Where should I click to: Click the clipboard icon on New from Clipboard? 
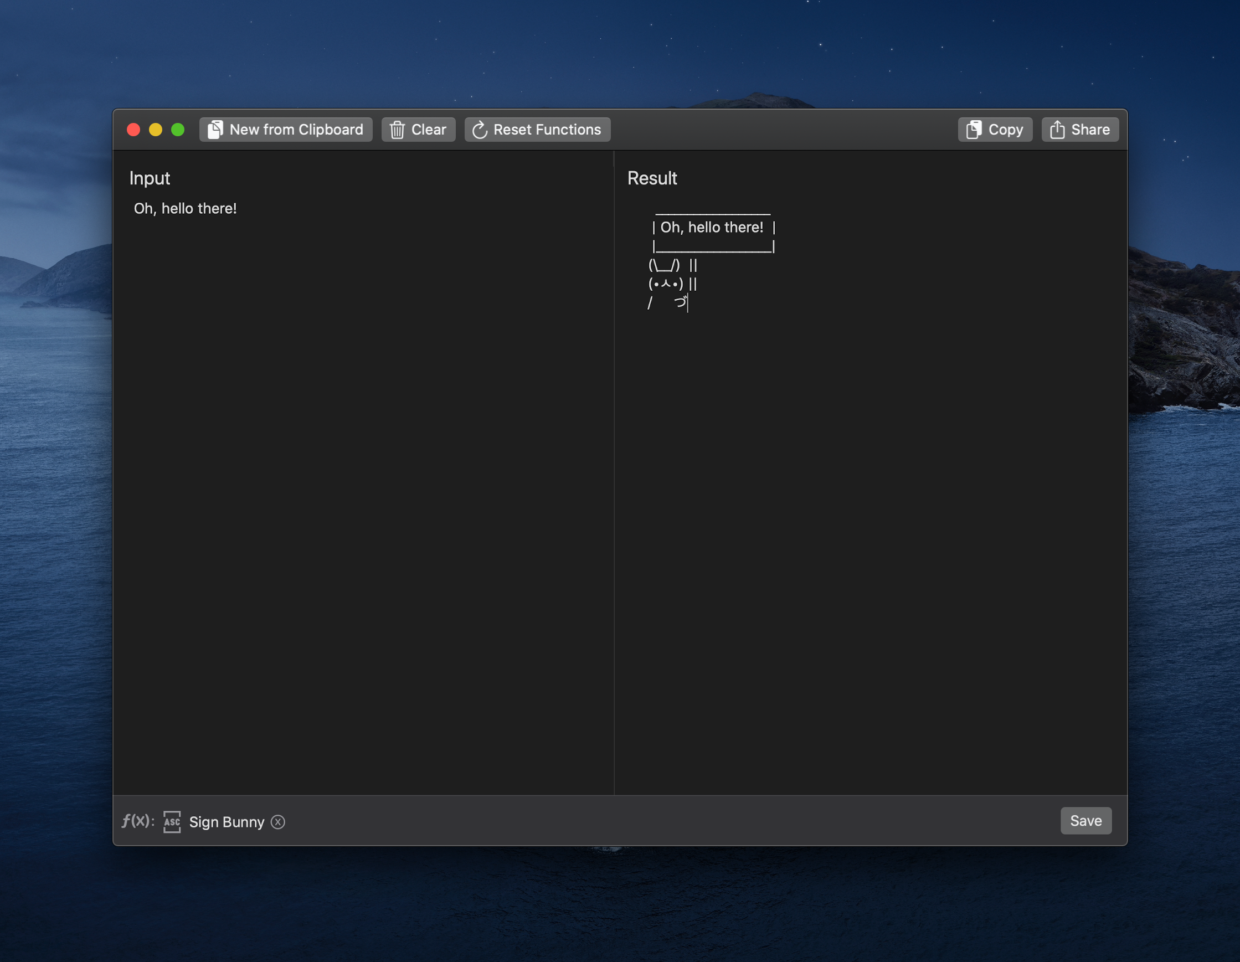point(215,130)
